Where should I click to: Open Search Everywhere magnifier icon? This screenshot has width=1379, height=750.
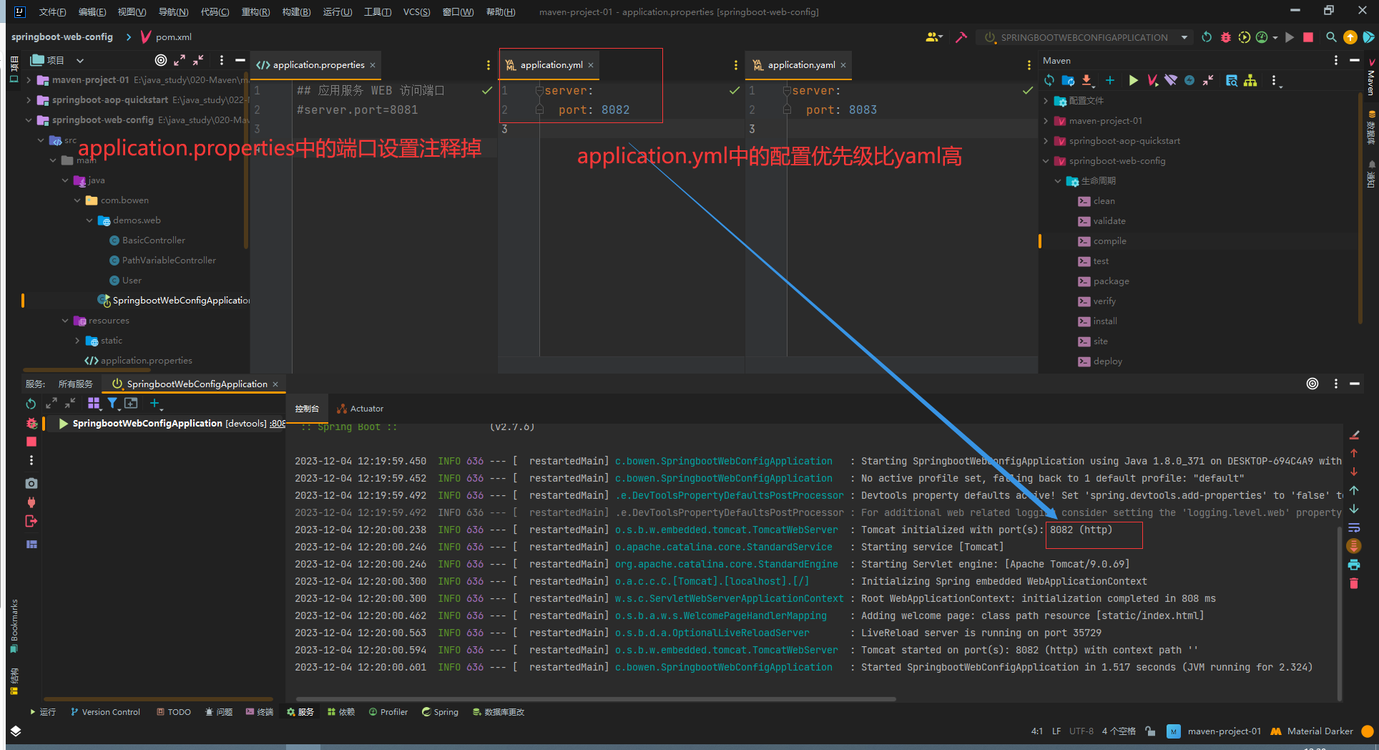tap(1331, 37)
